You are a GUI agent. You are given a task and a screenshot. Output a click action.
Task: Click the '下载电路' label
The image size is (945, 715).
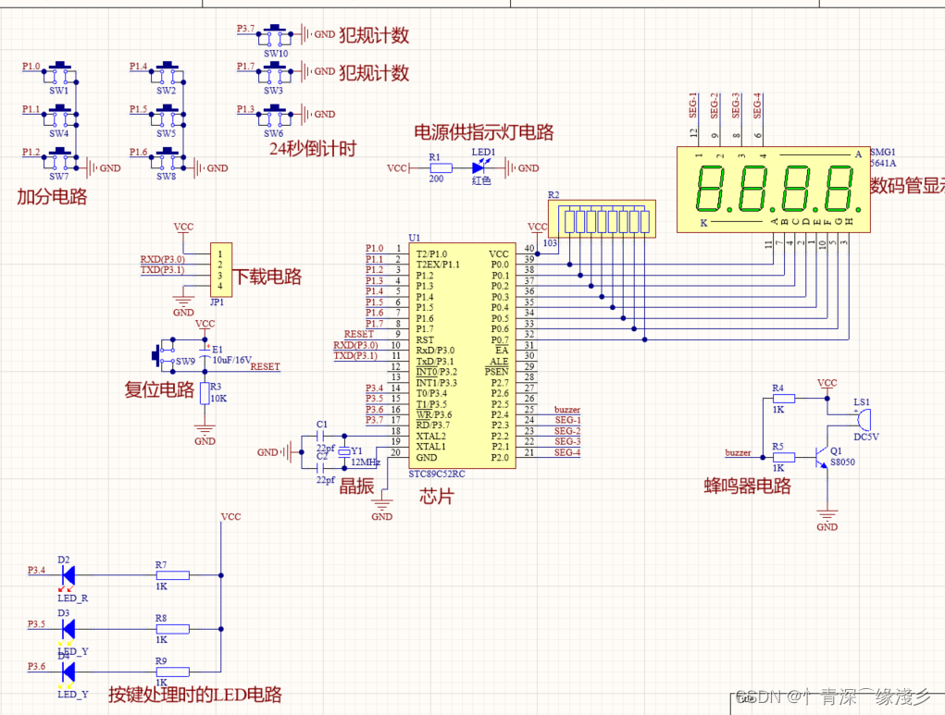[x=267, y=277]
